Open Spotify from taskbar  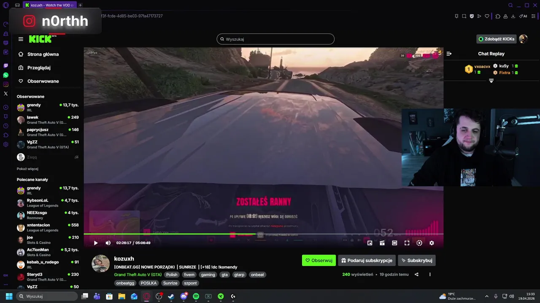196,296
